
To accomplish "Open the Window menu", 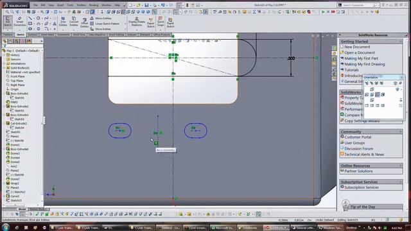I will point(106,5).
